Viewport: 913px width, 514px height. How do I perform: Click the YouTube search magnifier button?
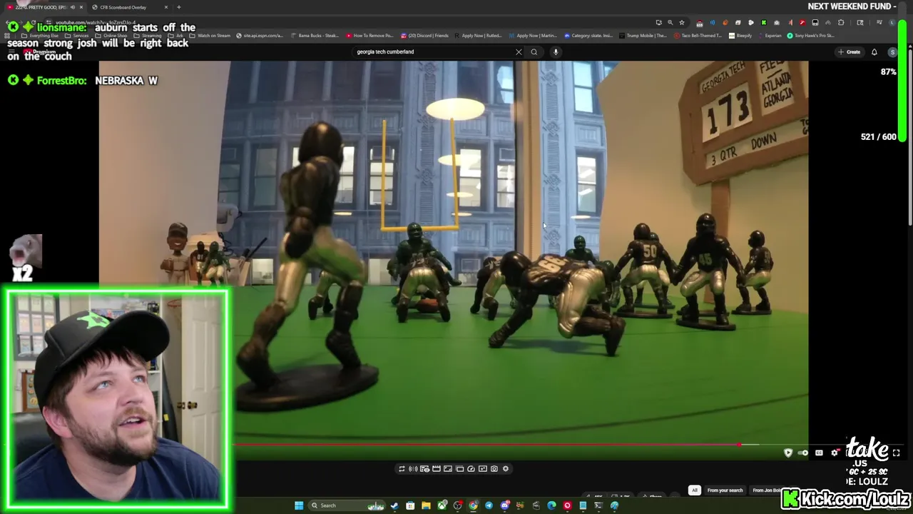tap(534, 51)
